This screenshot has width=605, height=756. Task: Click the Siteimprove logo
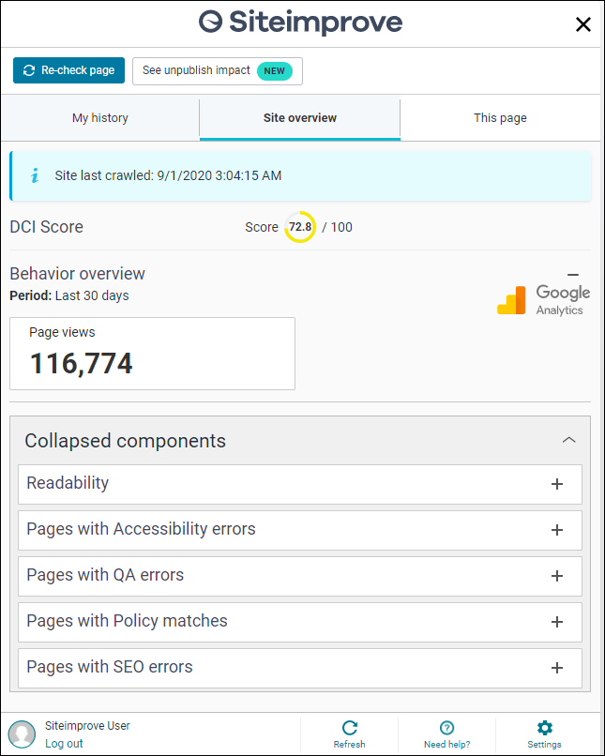[x=301, y=23]
